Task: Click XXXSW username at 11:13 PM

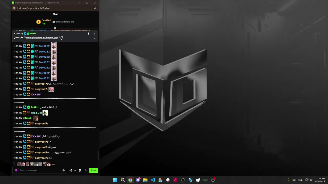Action: pos(36,95)
